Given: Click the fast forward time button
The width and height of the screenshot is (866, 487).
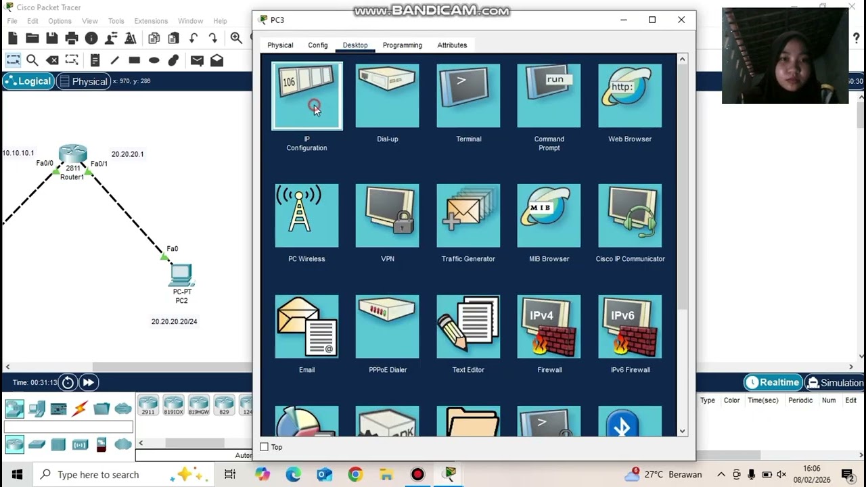Looking at the screenshot, I should [89, 383].
